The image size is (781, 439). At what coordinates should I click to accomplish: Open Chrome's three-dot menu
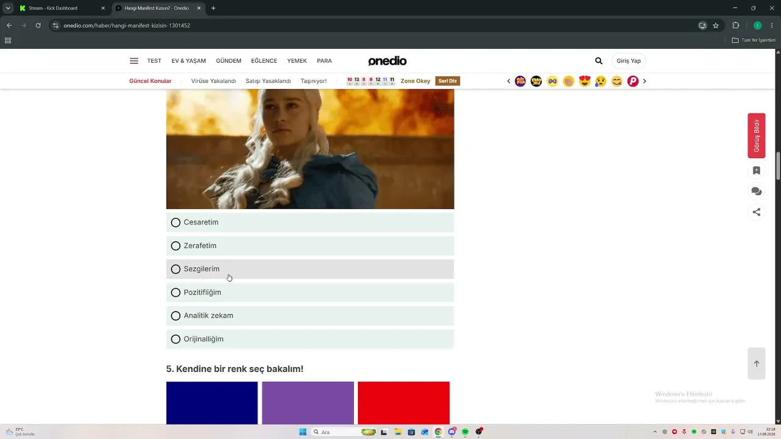772,26
